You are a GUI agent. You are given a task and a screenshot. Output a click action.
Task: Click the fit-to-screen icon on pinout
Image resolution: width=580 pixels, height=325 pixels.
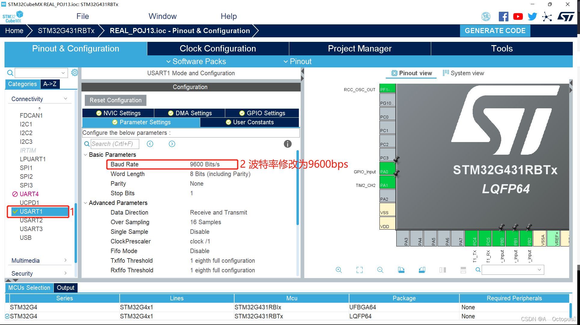[358, 270]
